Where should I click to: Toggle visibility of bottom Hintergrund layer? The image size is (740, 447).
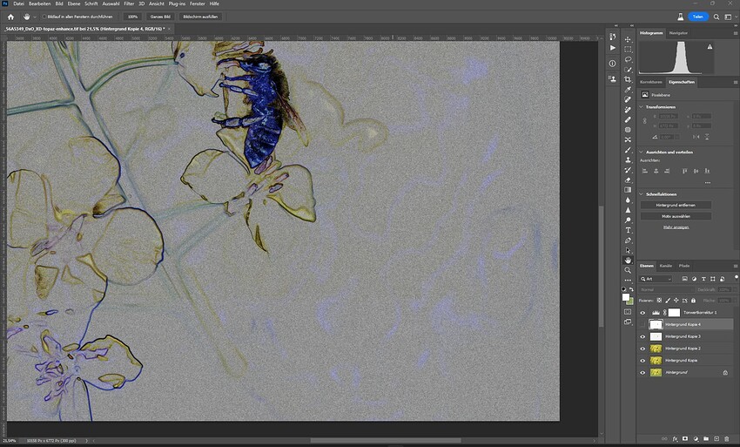pyautogui.click(x=642, y=372)
